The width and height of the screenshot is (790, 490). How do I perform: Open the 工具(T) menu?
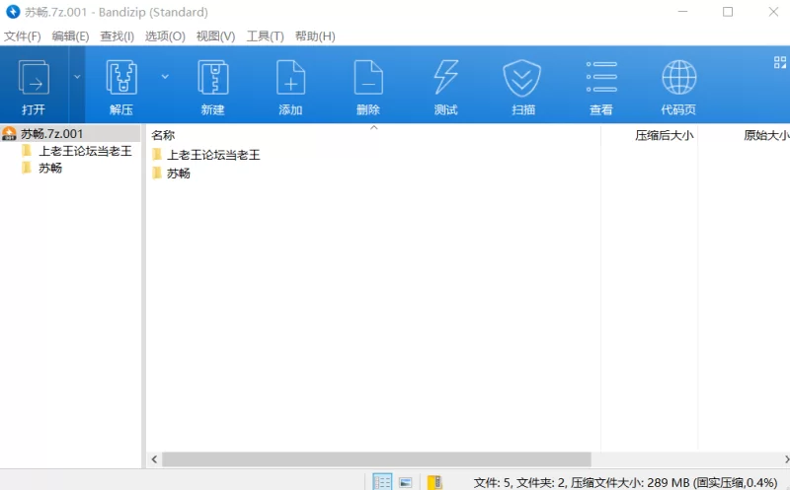(265, 36)
